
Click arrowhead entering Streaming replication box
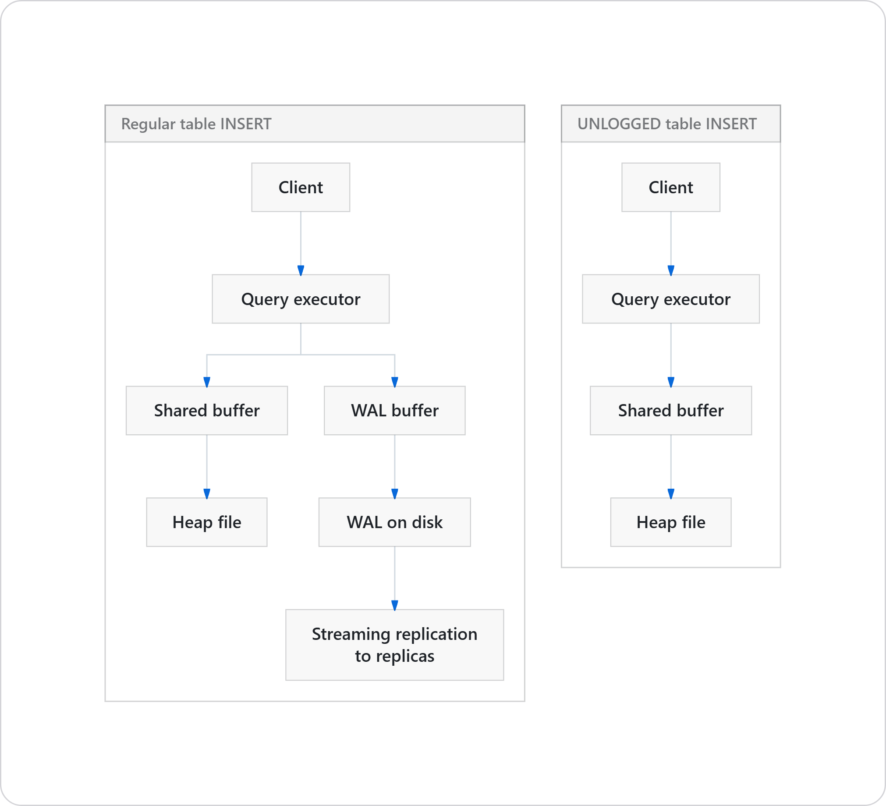[395, 605]
